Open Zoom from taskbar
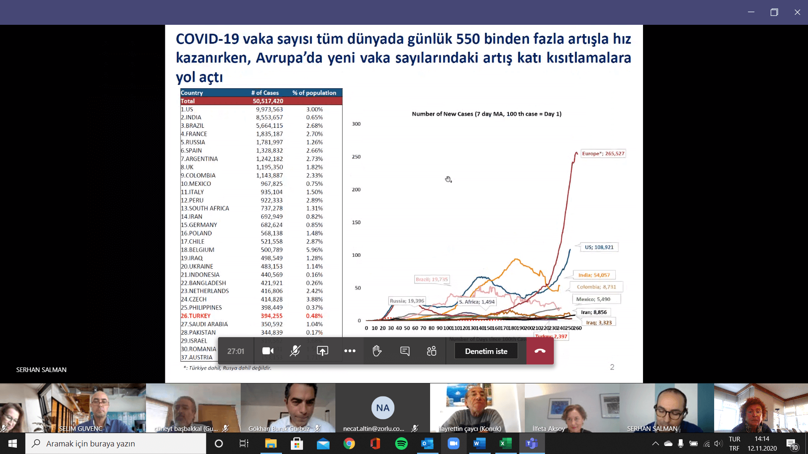The image size is (808, 454). pos(454,443)
